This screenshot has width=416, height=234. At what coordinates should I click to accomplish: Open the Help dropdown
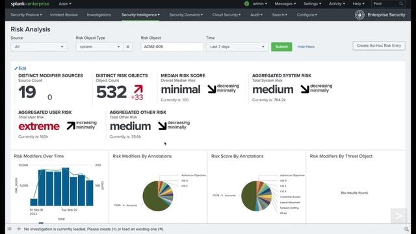coord(358,4)
